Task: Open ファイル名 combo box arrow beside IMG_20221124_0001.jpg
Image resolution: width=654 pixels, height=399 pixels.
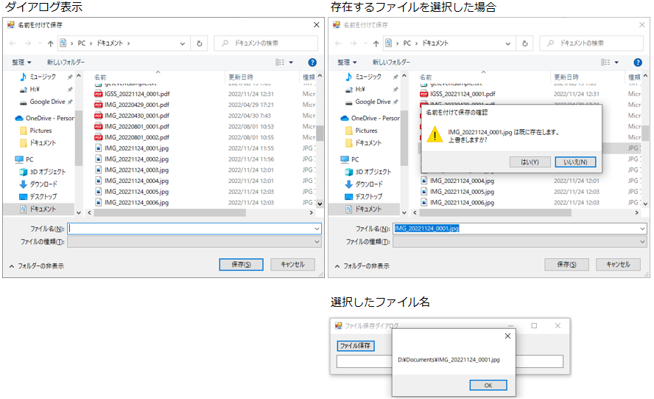Action: tap(642, 229)
